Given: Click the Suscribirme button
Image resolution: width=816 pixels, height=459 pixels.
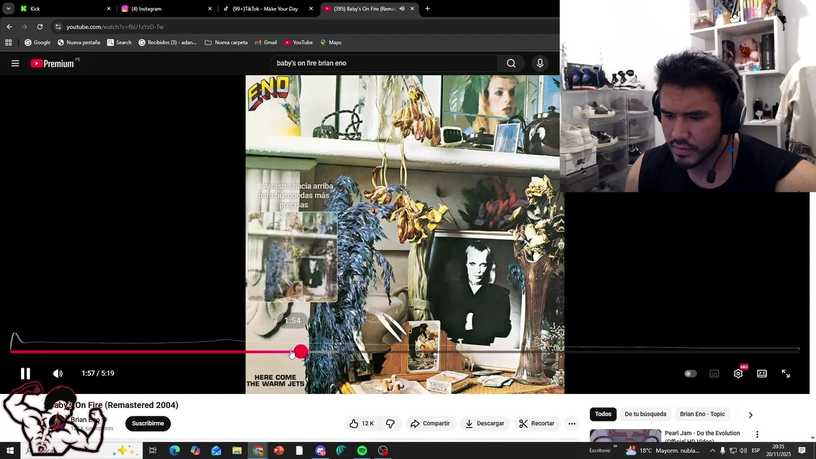Looking at the screenshot, I should point(148,423).
